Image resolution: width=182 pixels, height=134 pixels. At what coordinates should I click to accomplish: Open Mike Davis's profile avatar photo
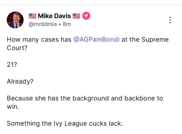click(x=15, y=20)
